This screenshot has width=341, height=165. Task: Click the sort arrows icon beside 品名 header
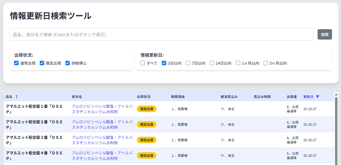[x=16, y=97]
